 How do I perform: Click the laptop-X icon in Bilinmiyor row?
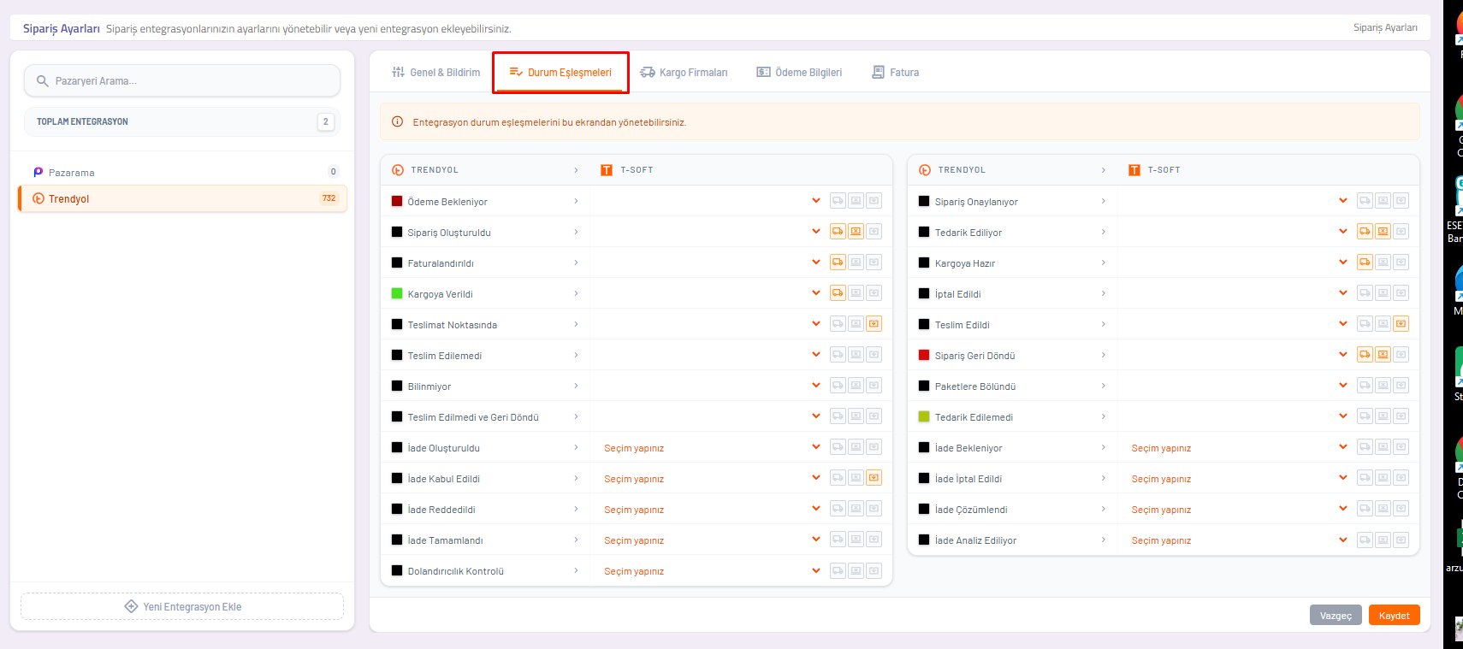coord(856,386)
